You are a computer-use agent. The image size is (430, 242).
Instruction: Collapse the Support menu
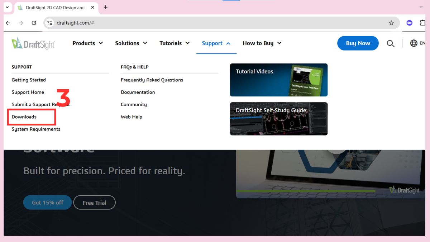coord(216,43)
